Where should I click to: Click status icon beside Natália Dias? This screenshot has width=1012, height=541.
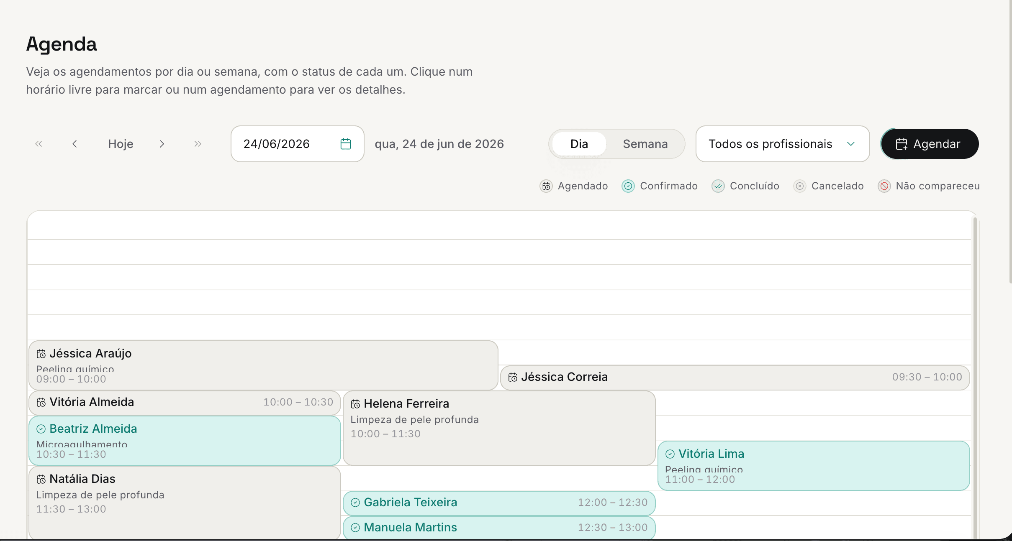[41, 480]
